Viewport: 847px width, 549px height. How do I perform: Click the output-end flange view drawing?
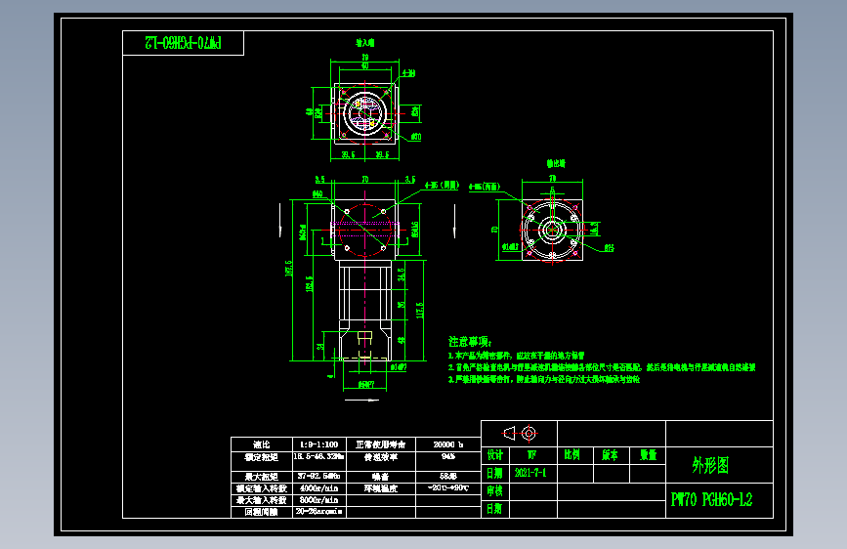pos(552,230)
